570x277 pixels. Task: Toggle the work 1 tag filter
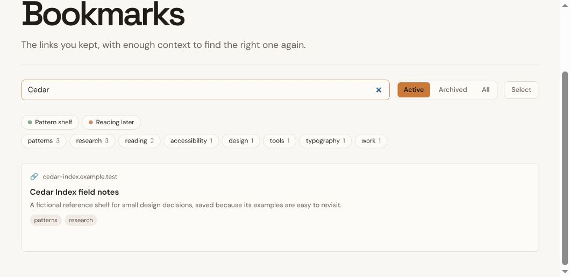(371, 141)
